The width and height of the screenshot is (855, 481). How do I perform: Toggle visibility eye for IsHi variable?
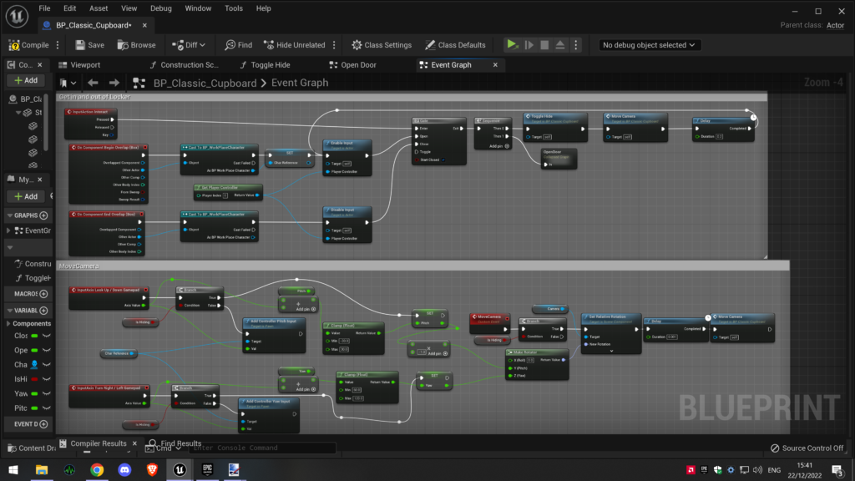pos(47,379)
